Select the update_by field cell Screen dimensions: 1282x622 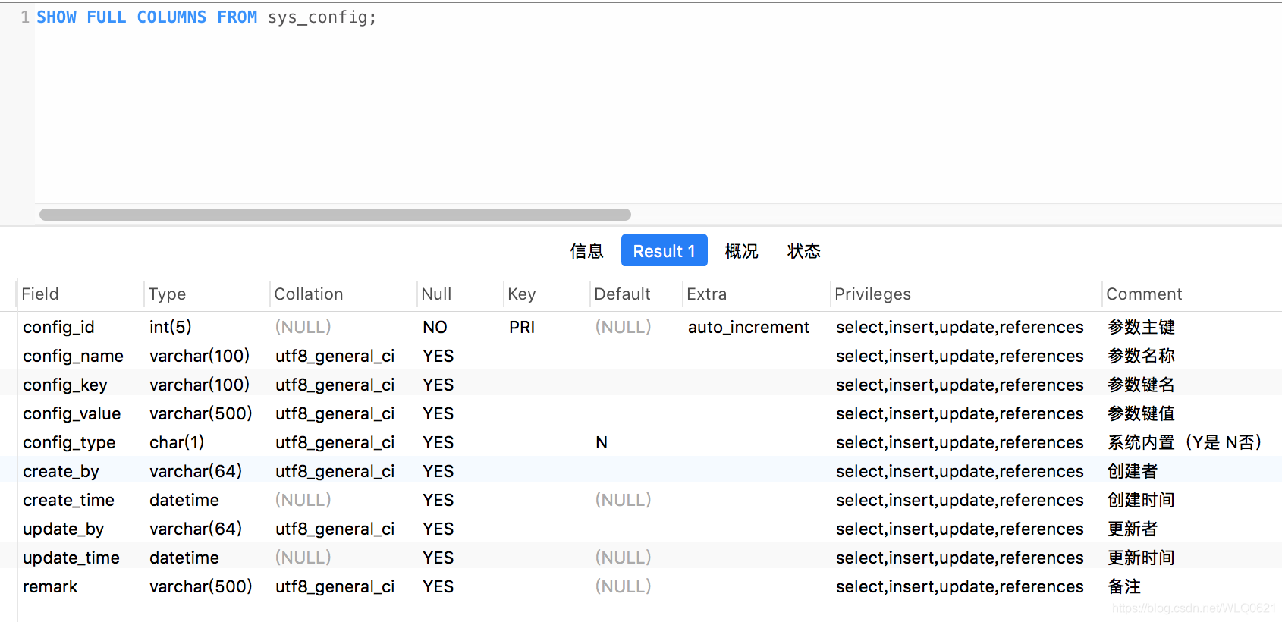64,529
